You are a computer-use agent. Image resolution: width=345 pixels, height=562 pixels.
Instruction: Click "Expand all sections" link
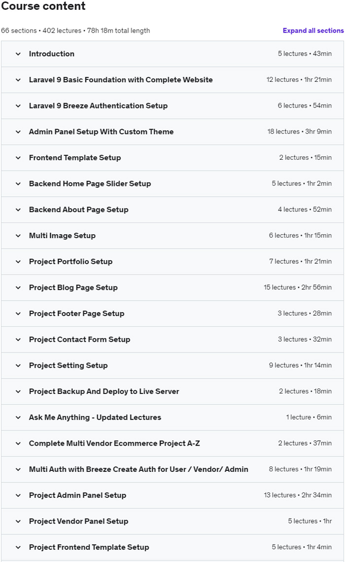click(x=313, y=31)
